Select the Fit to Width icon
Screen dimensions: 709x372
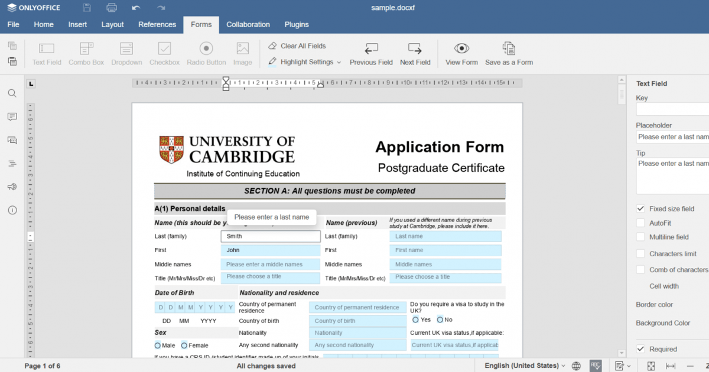click(671, 366)
